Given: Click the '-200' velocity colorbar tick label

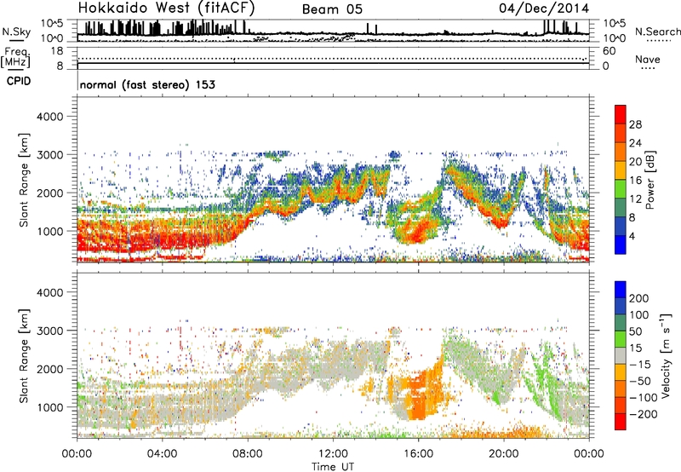Looking at the screenshot, I should [x=643, y=414].
